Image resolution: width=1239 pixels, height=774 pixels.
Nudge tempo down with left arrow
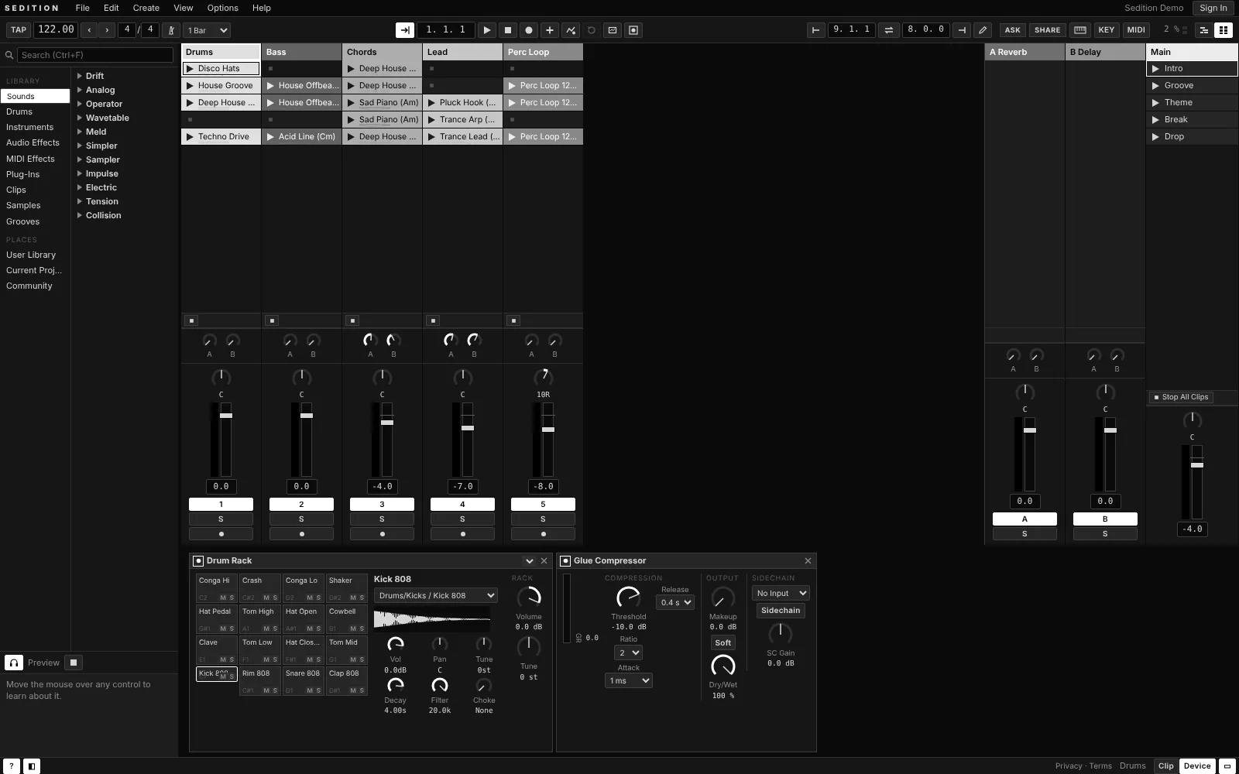pos(89,30)
